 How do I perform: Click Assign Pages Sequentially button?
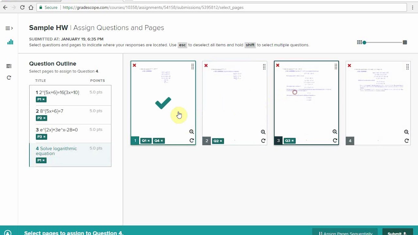345,233
